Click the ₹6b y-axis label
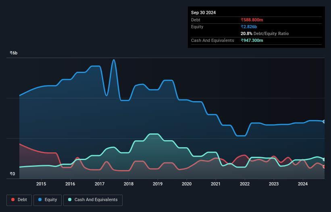The image size is (331, 212). [x=14, y=53]
